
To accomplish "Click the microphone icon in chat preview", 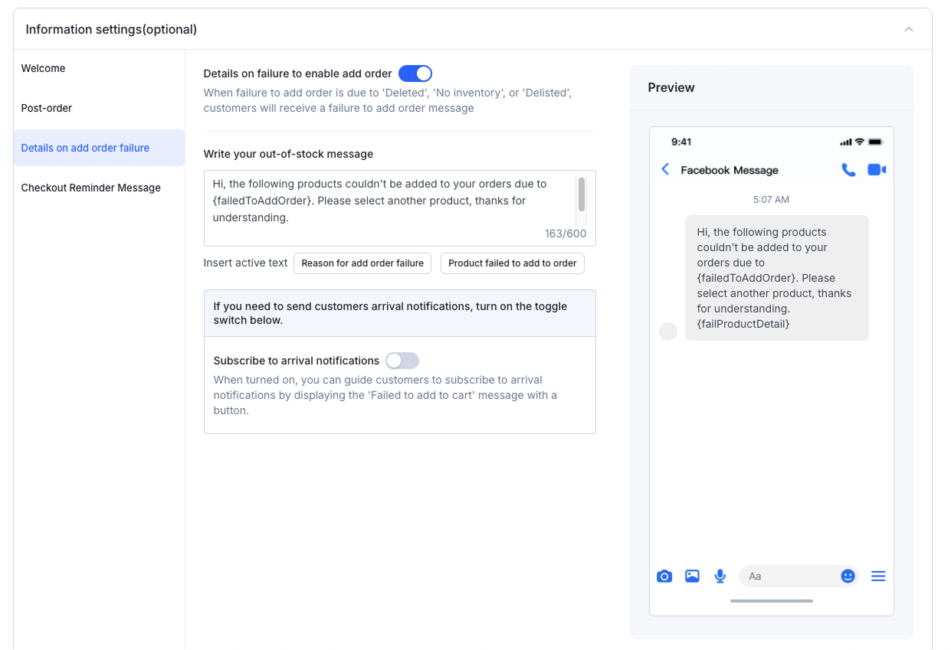I will pos(720,577).
